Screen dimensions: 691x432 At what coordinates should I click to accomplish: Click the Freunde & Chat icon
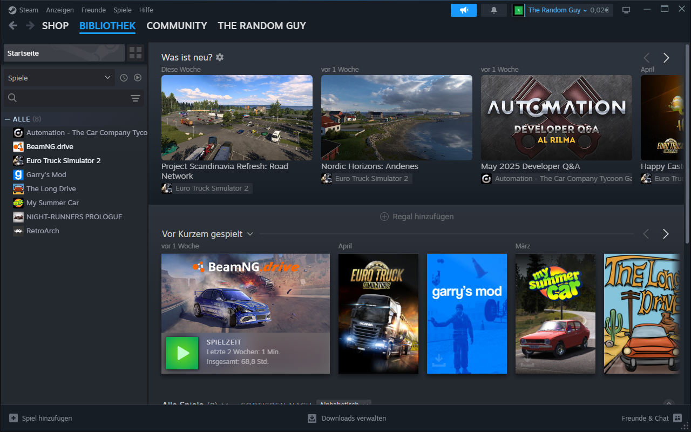tap(678, 418)
